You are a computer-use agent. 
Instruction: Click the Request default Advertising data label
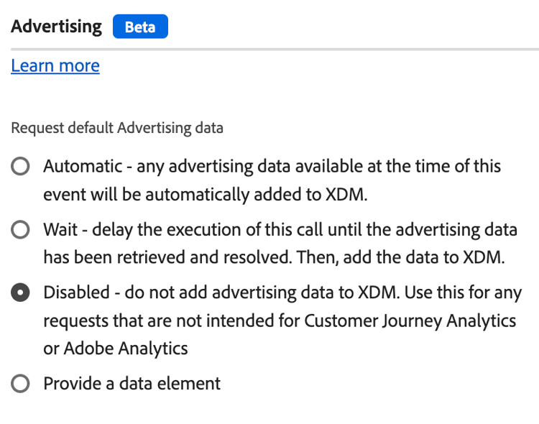[117, 129]
